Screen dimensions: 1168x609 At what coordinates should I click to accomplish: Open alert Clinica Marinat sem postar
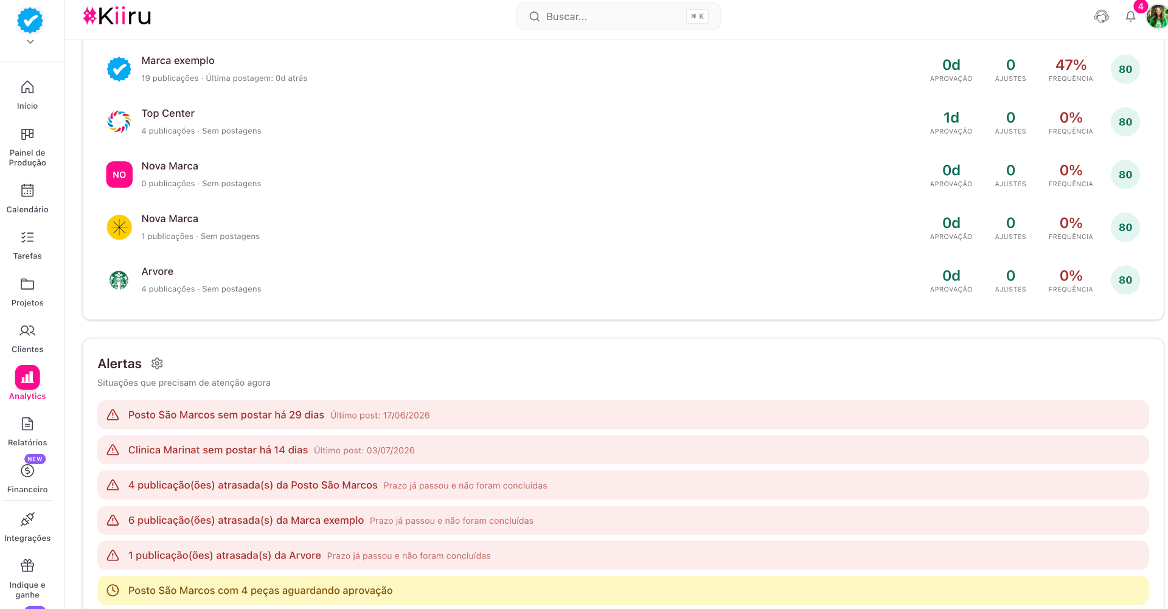click(x=623, y=450)
